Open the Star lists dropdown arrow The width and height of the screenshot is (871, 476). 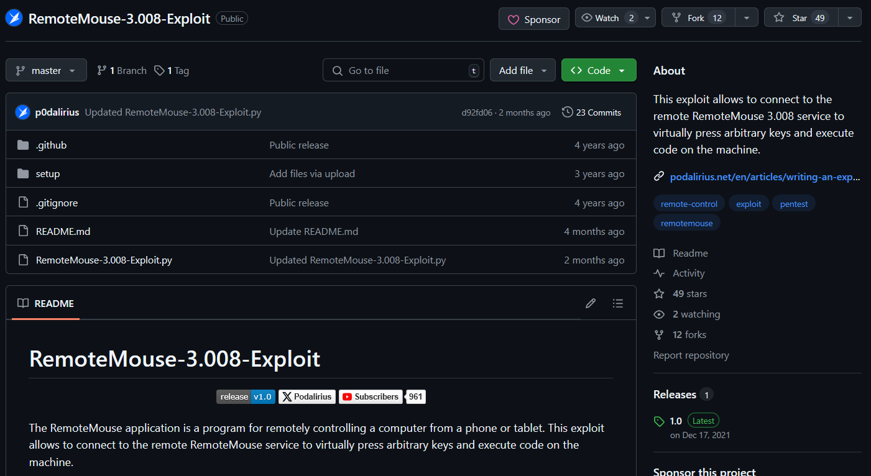point(849,18)
